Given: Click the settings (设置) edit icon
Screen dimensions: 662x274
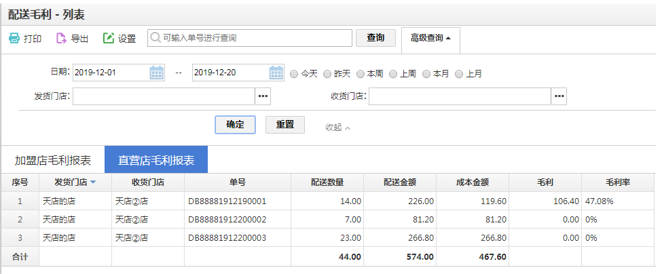Looking at the screenshot, I should [x=109, y=38].
